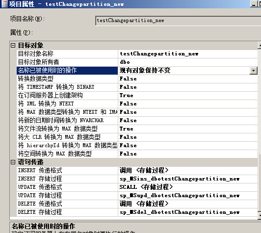Screen dimensions: 261x233
Task: Select the 在订阅服务器上创建架构 row
Action: [x=137, y=95]
